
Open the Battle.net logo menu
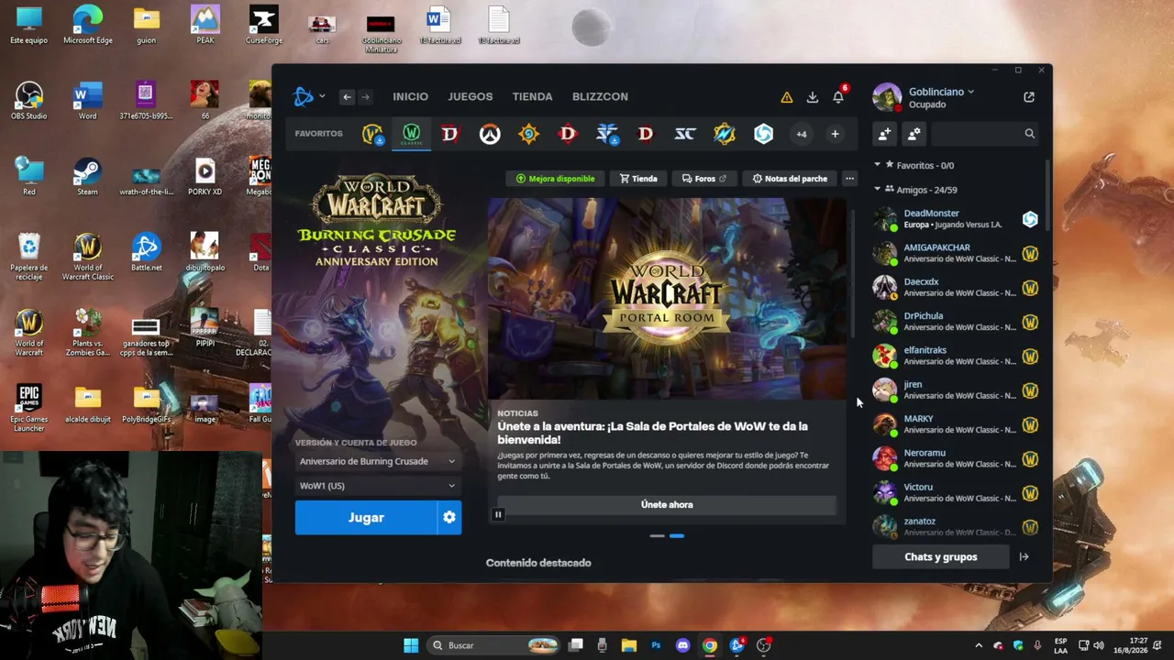[308, 96]
